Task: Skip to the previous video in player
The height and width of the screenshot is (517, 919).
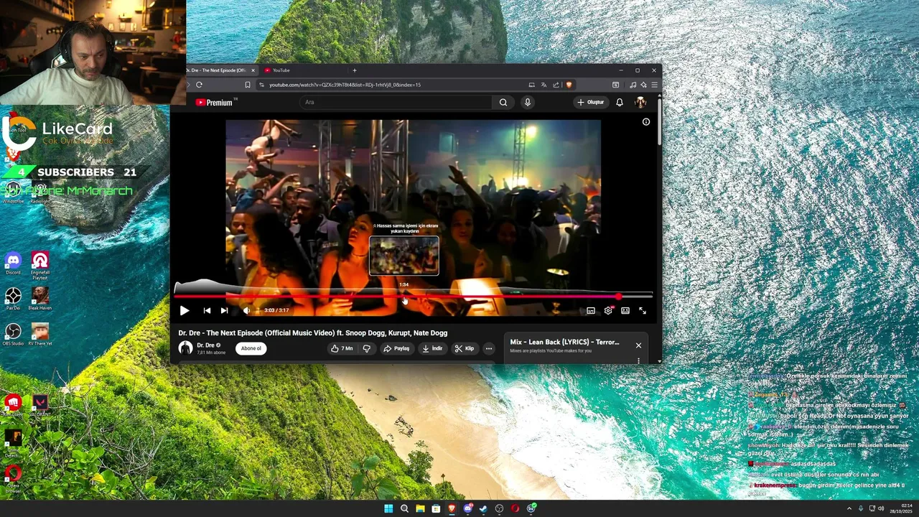Action: pos(207,310)
